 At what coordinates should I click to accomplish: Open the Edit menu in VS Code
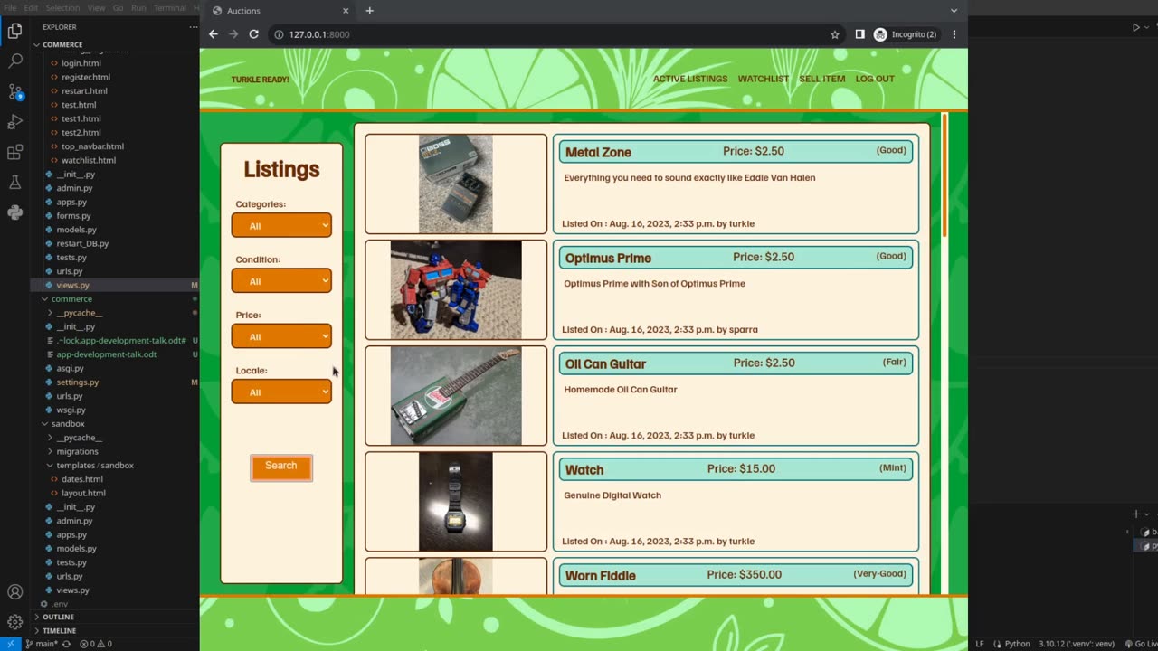(x=31, y=7)
